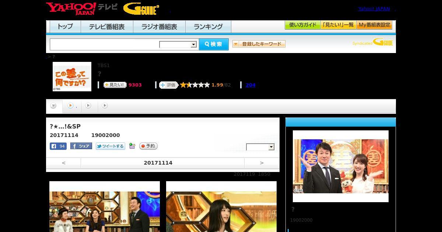Click the ?★…!&SP episode title
This screenshot has height=232, width=442.
click(x=65, y=126)
